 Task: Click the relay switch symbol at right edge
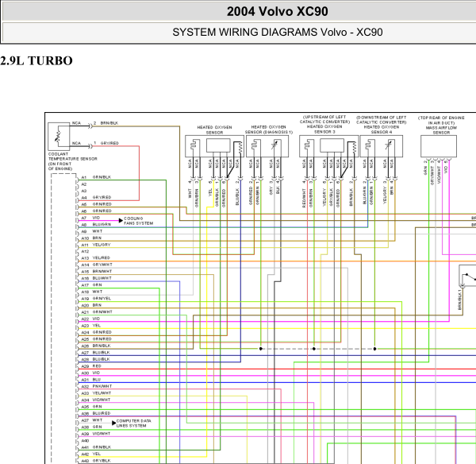tap(468, 276)
